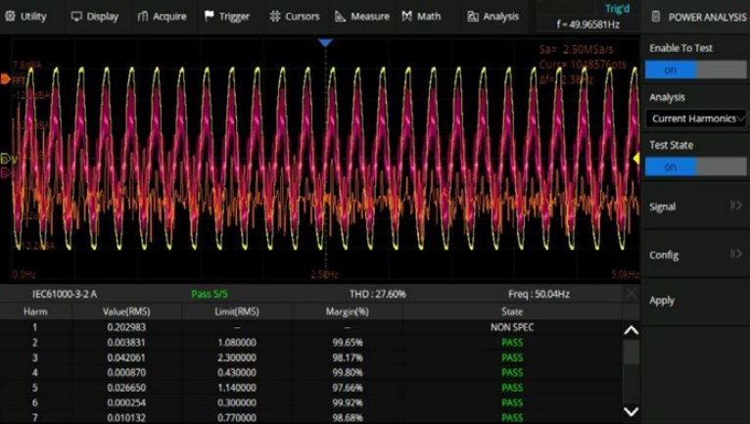This screenshot has width=750, height=424.
Task: Click the Sa= 2.50MSa/s readout
Action: 577,49
